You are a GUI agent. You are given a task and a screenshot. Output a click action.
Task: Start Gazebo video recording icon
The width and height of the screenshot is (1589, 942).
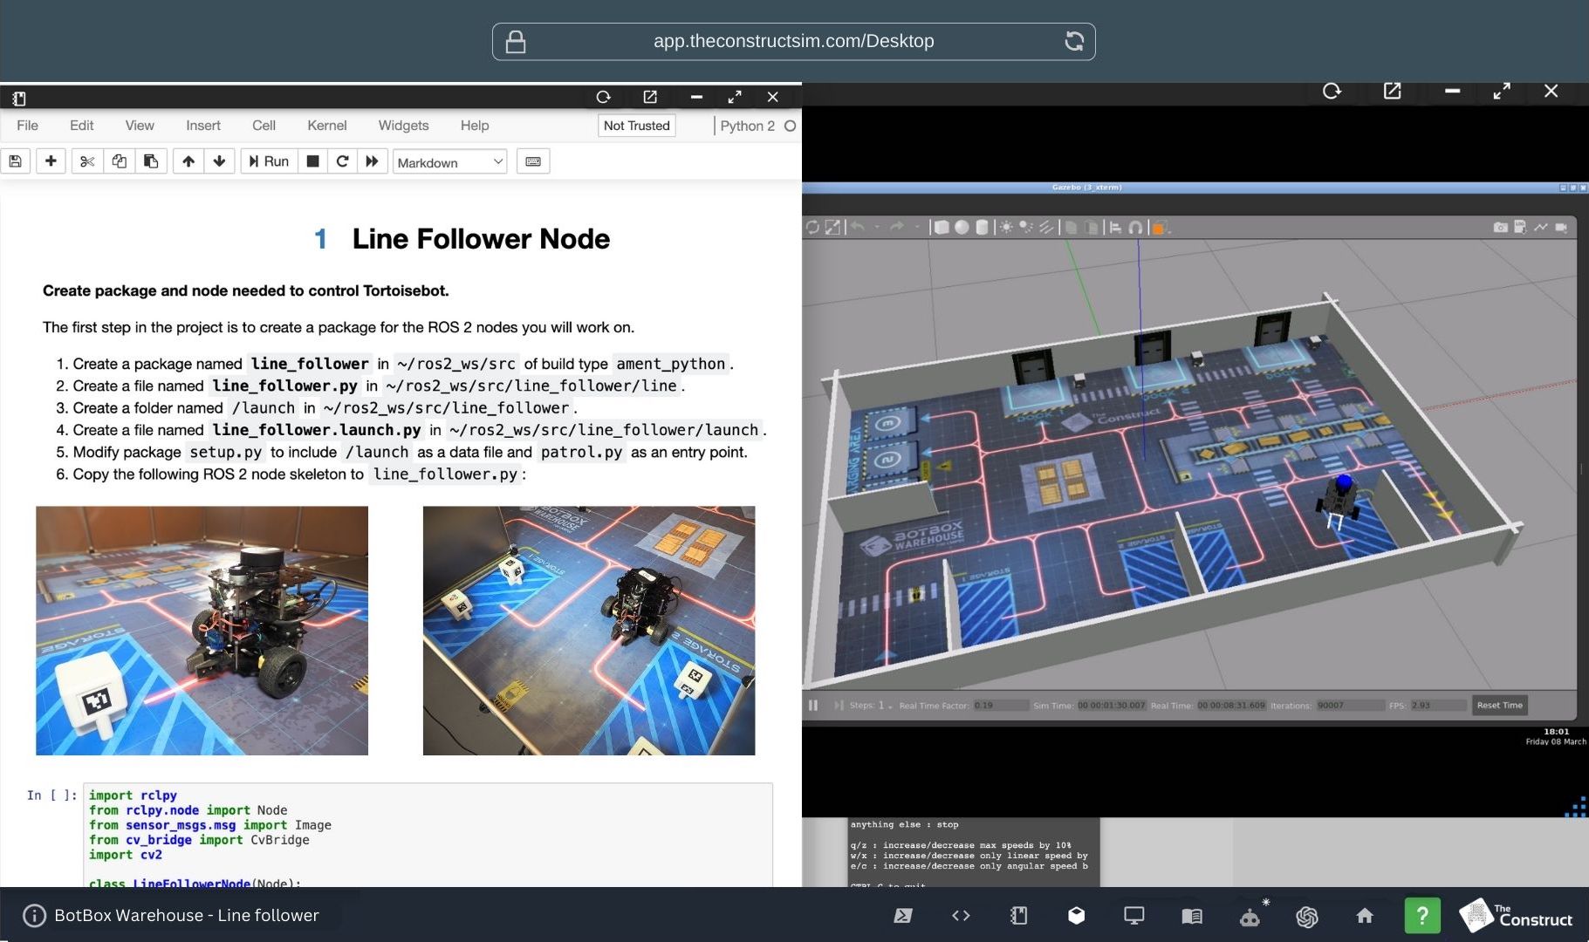[x=1561, y=227]
